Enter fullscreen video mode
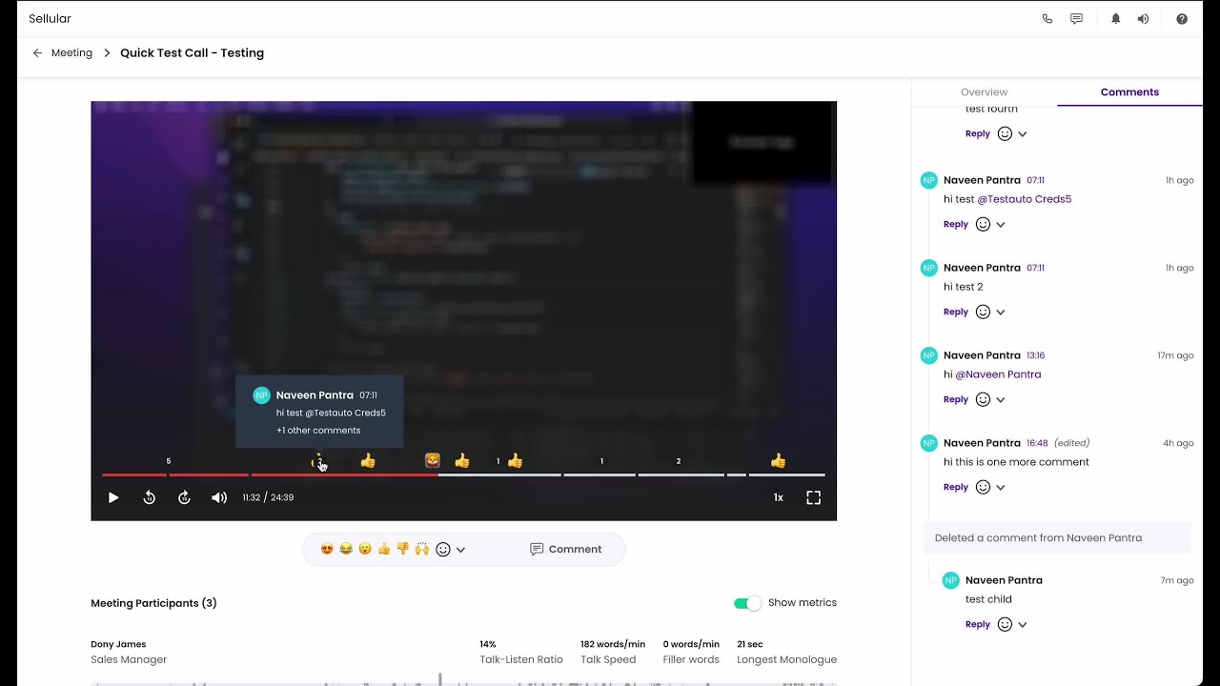 point(813,497)
